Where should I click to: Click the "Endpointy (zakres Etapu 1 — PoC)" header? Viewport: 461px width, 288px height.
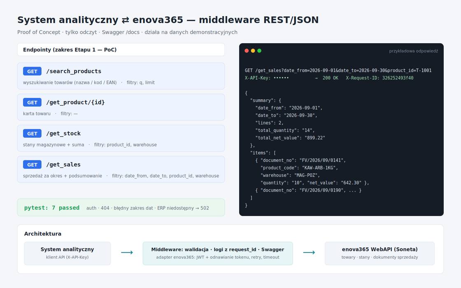point(121,50)
